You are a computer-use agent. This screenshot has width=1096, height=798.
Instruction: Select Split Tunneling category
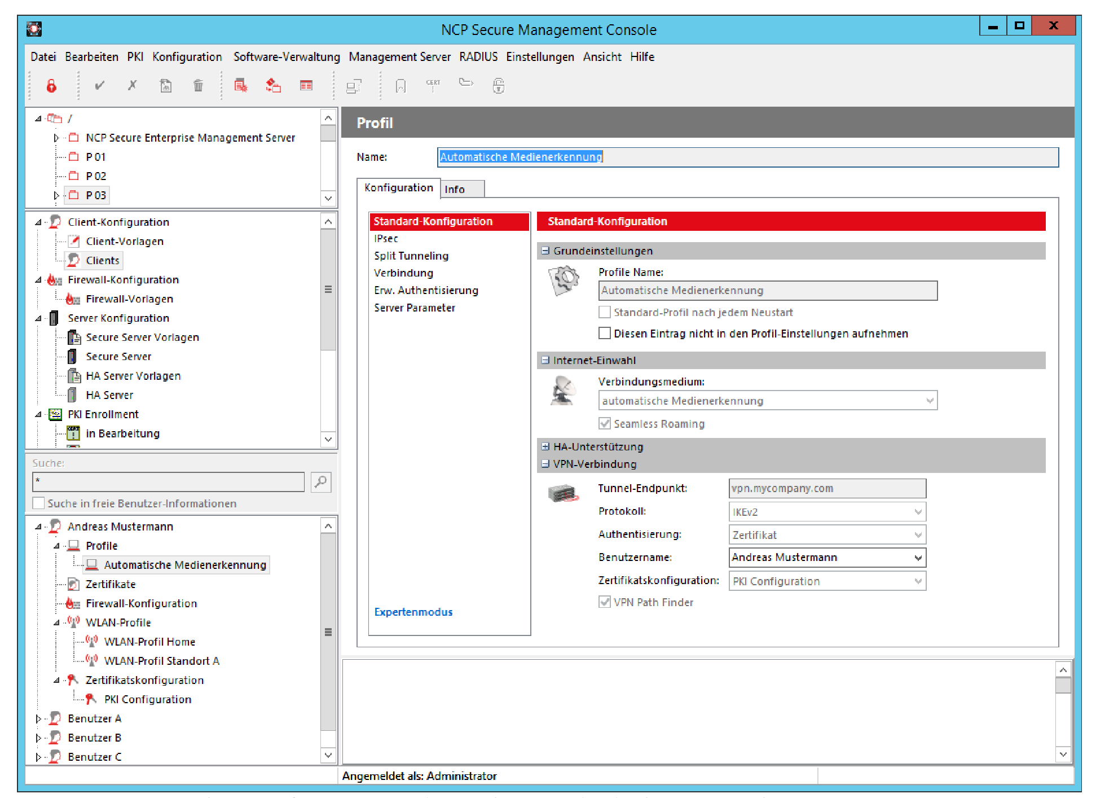coord(411,256)
